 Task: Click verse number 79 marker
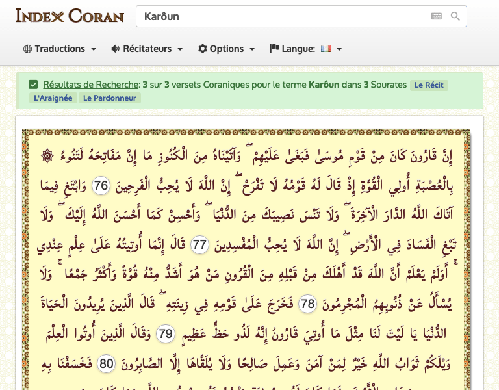[166, 333]
